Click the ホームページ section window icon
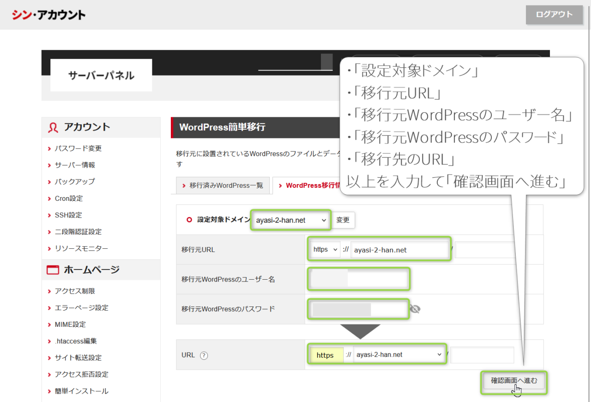 (53, 270)
